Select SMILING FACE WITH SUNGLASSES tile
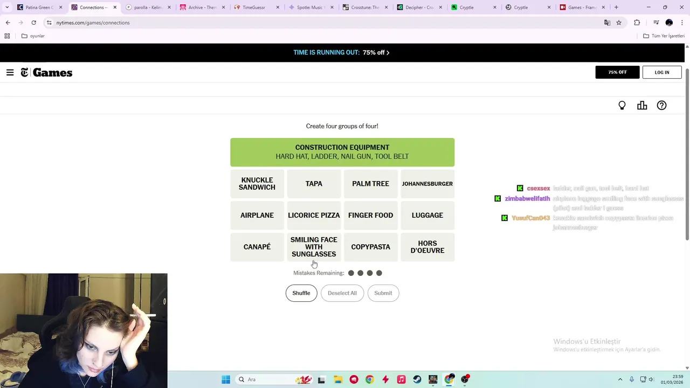This screenshot has height=388, width=690. point(314,247)
